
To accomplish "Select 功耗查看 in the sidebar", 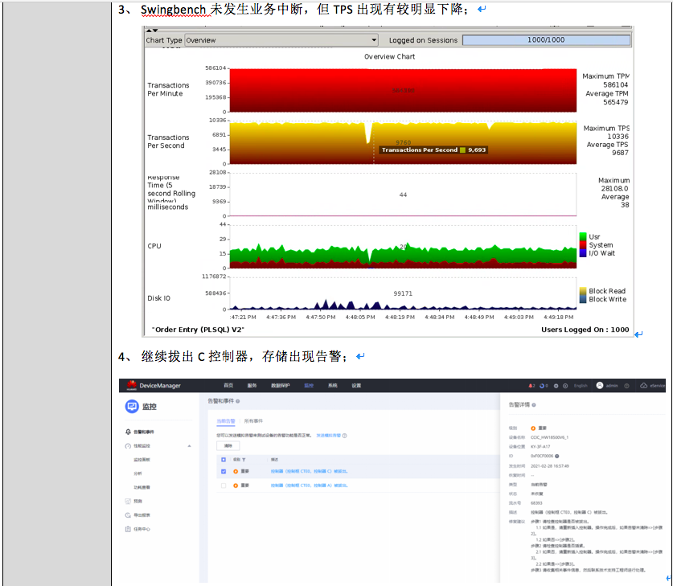I will [142, 487].
